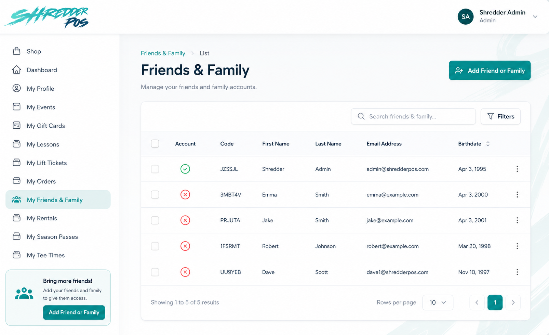Click the green verified account icon for Shredder
The image size is (549, 335).
185,169
